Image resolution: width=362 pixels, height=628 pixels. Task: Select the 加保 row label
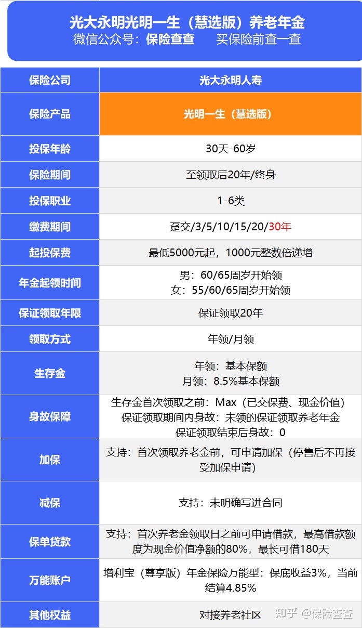50,460
